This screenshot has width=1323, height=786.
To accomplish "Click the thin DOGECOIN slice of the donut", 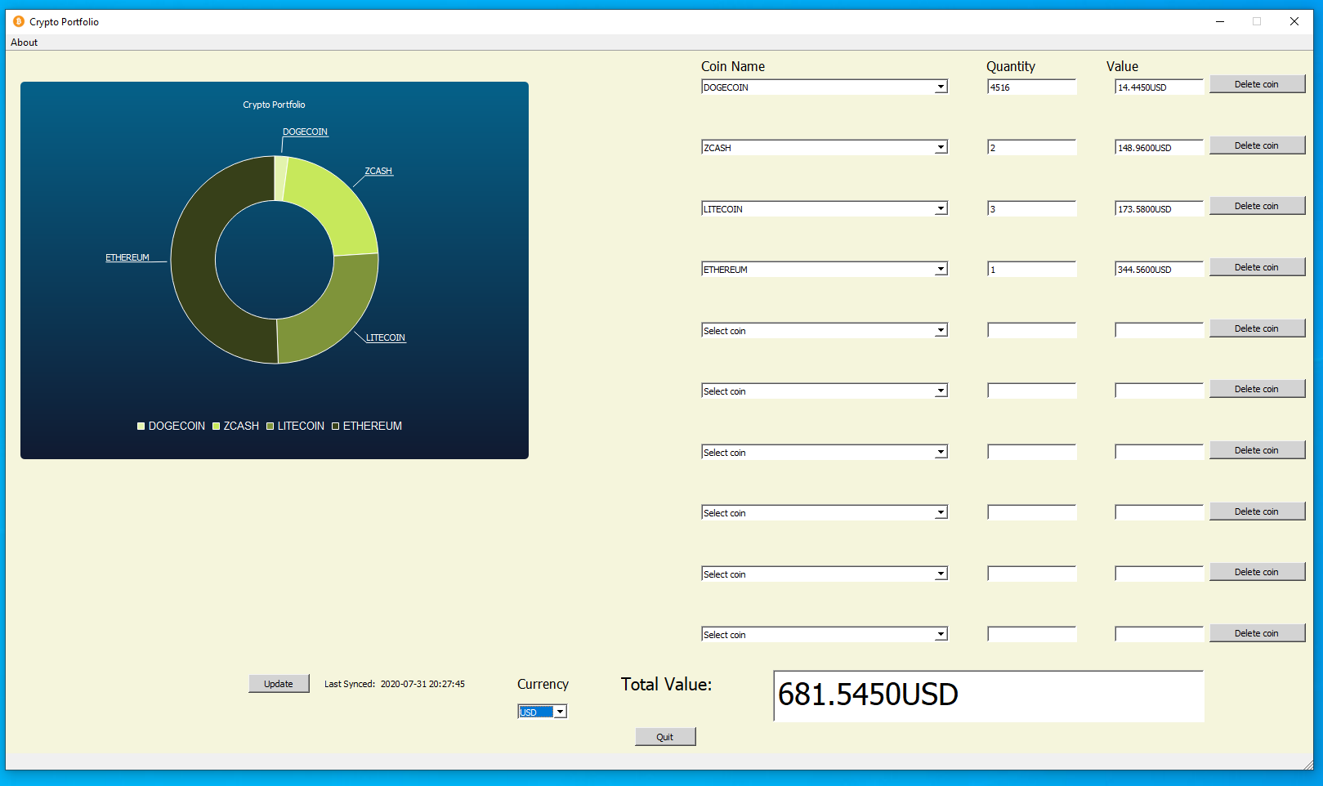I will (280, 178).
